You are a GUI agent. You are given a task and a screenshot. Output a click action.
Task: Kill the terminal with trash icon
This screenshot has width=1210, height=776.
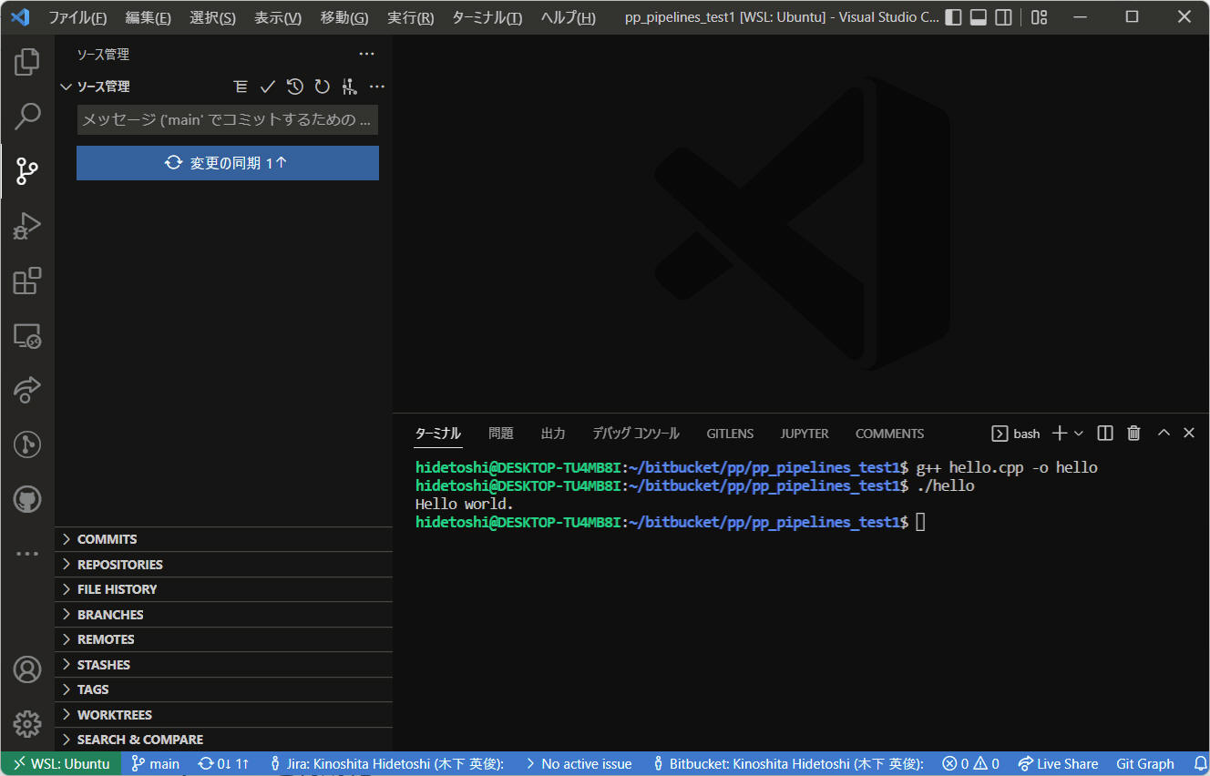click(x=1133, y=434)
